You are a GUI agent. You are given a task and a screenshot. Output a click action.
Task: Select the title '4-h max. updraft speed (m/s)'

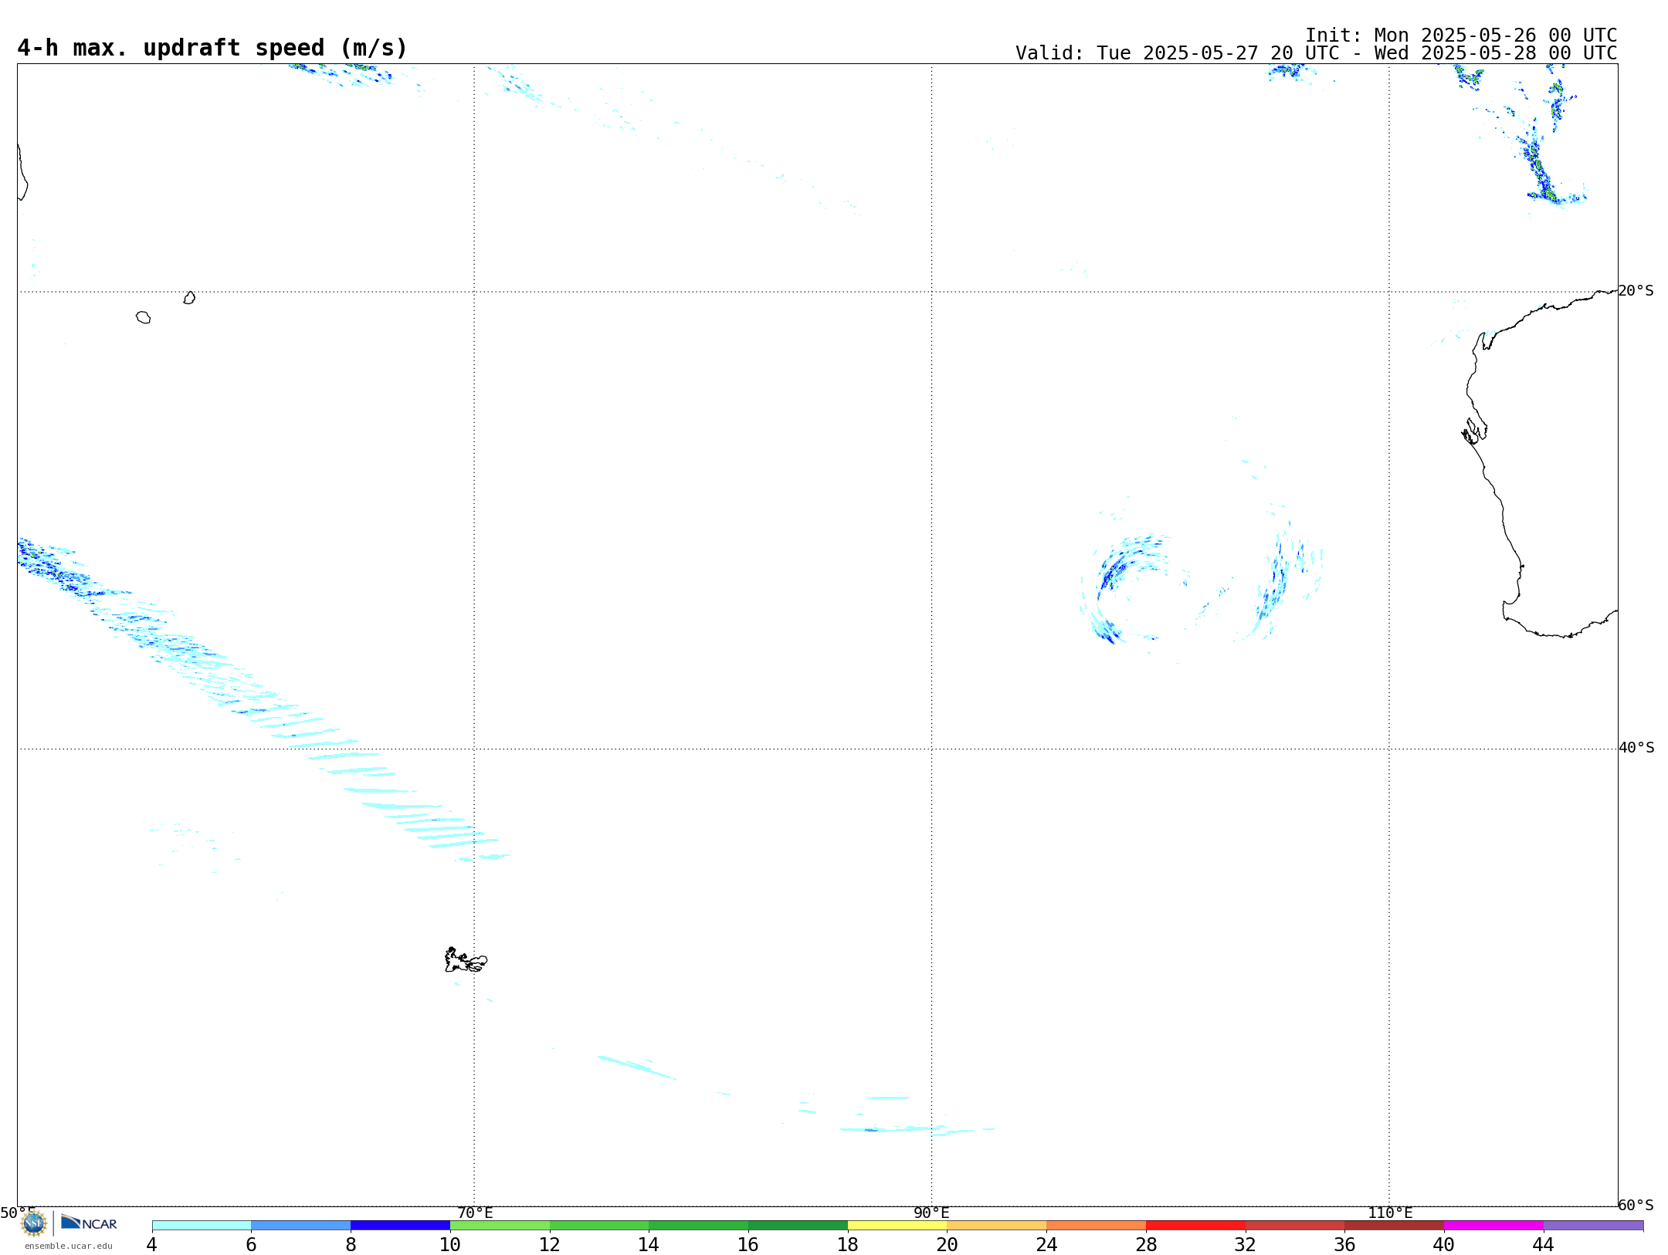point(212,48)
